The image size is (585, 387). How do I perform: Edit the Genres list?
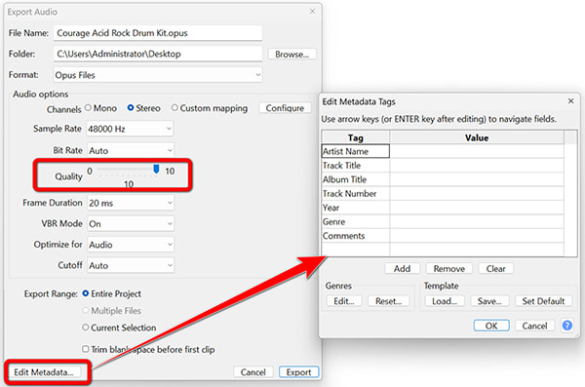344,301
